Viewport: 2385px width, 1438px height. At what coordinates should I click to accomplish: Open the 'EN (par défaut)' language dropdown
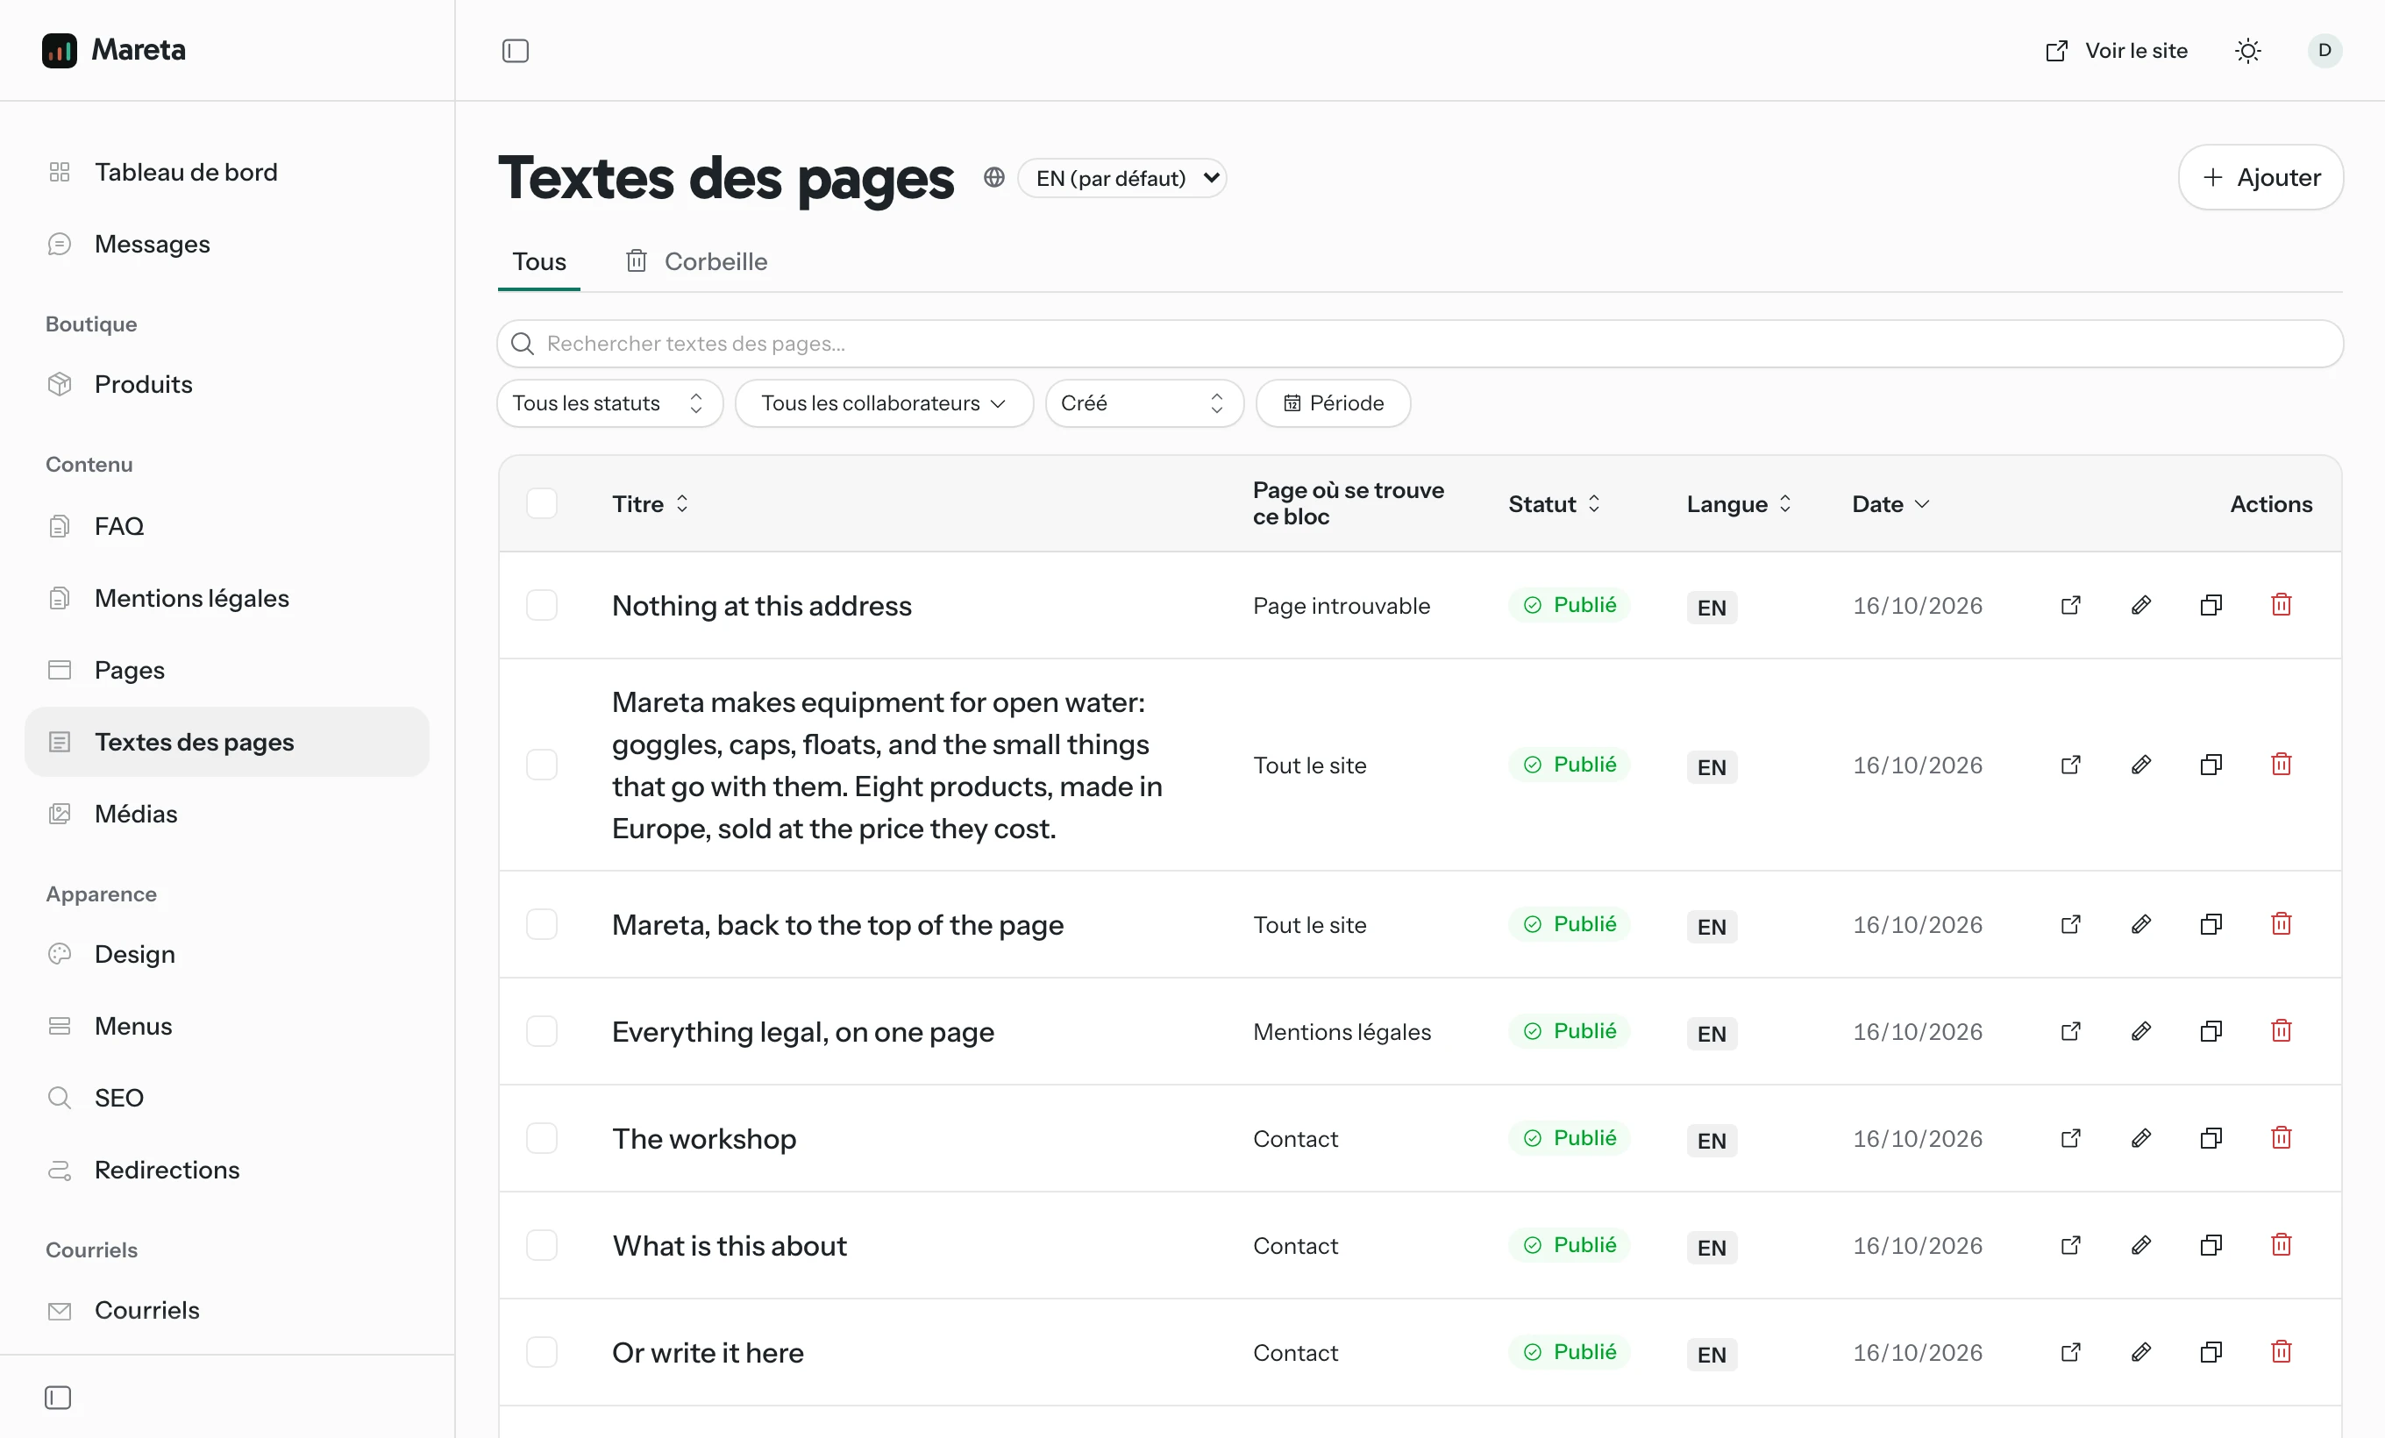[x=1121, y=178]
